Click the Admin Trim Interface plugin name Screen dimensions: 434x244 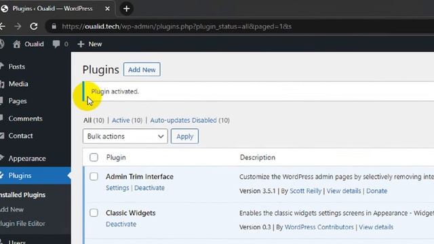(140, 176)
